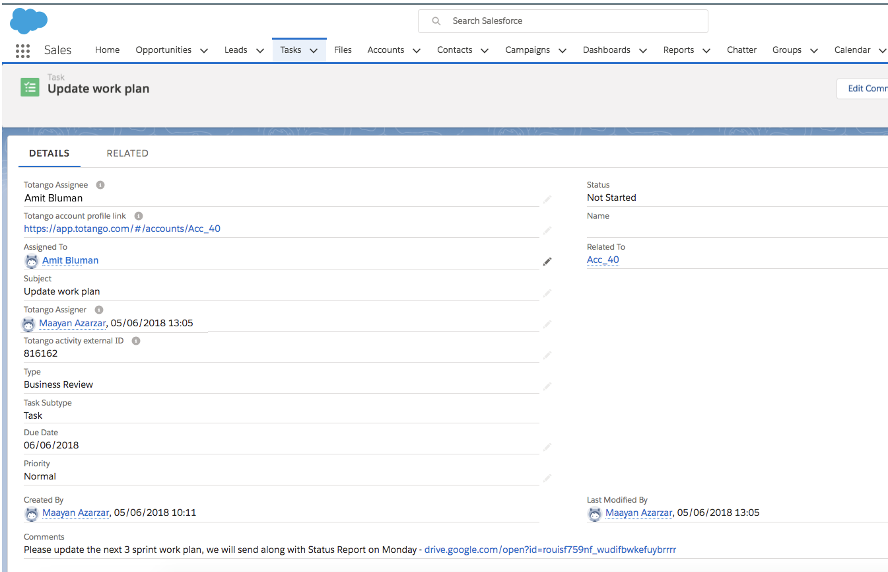
Task: Open the Opportunities navigation tab
Action: pos(164,50)
